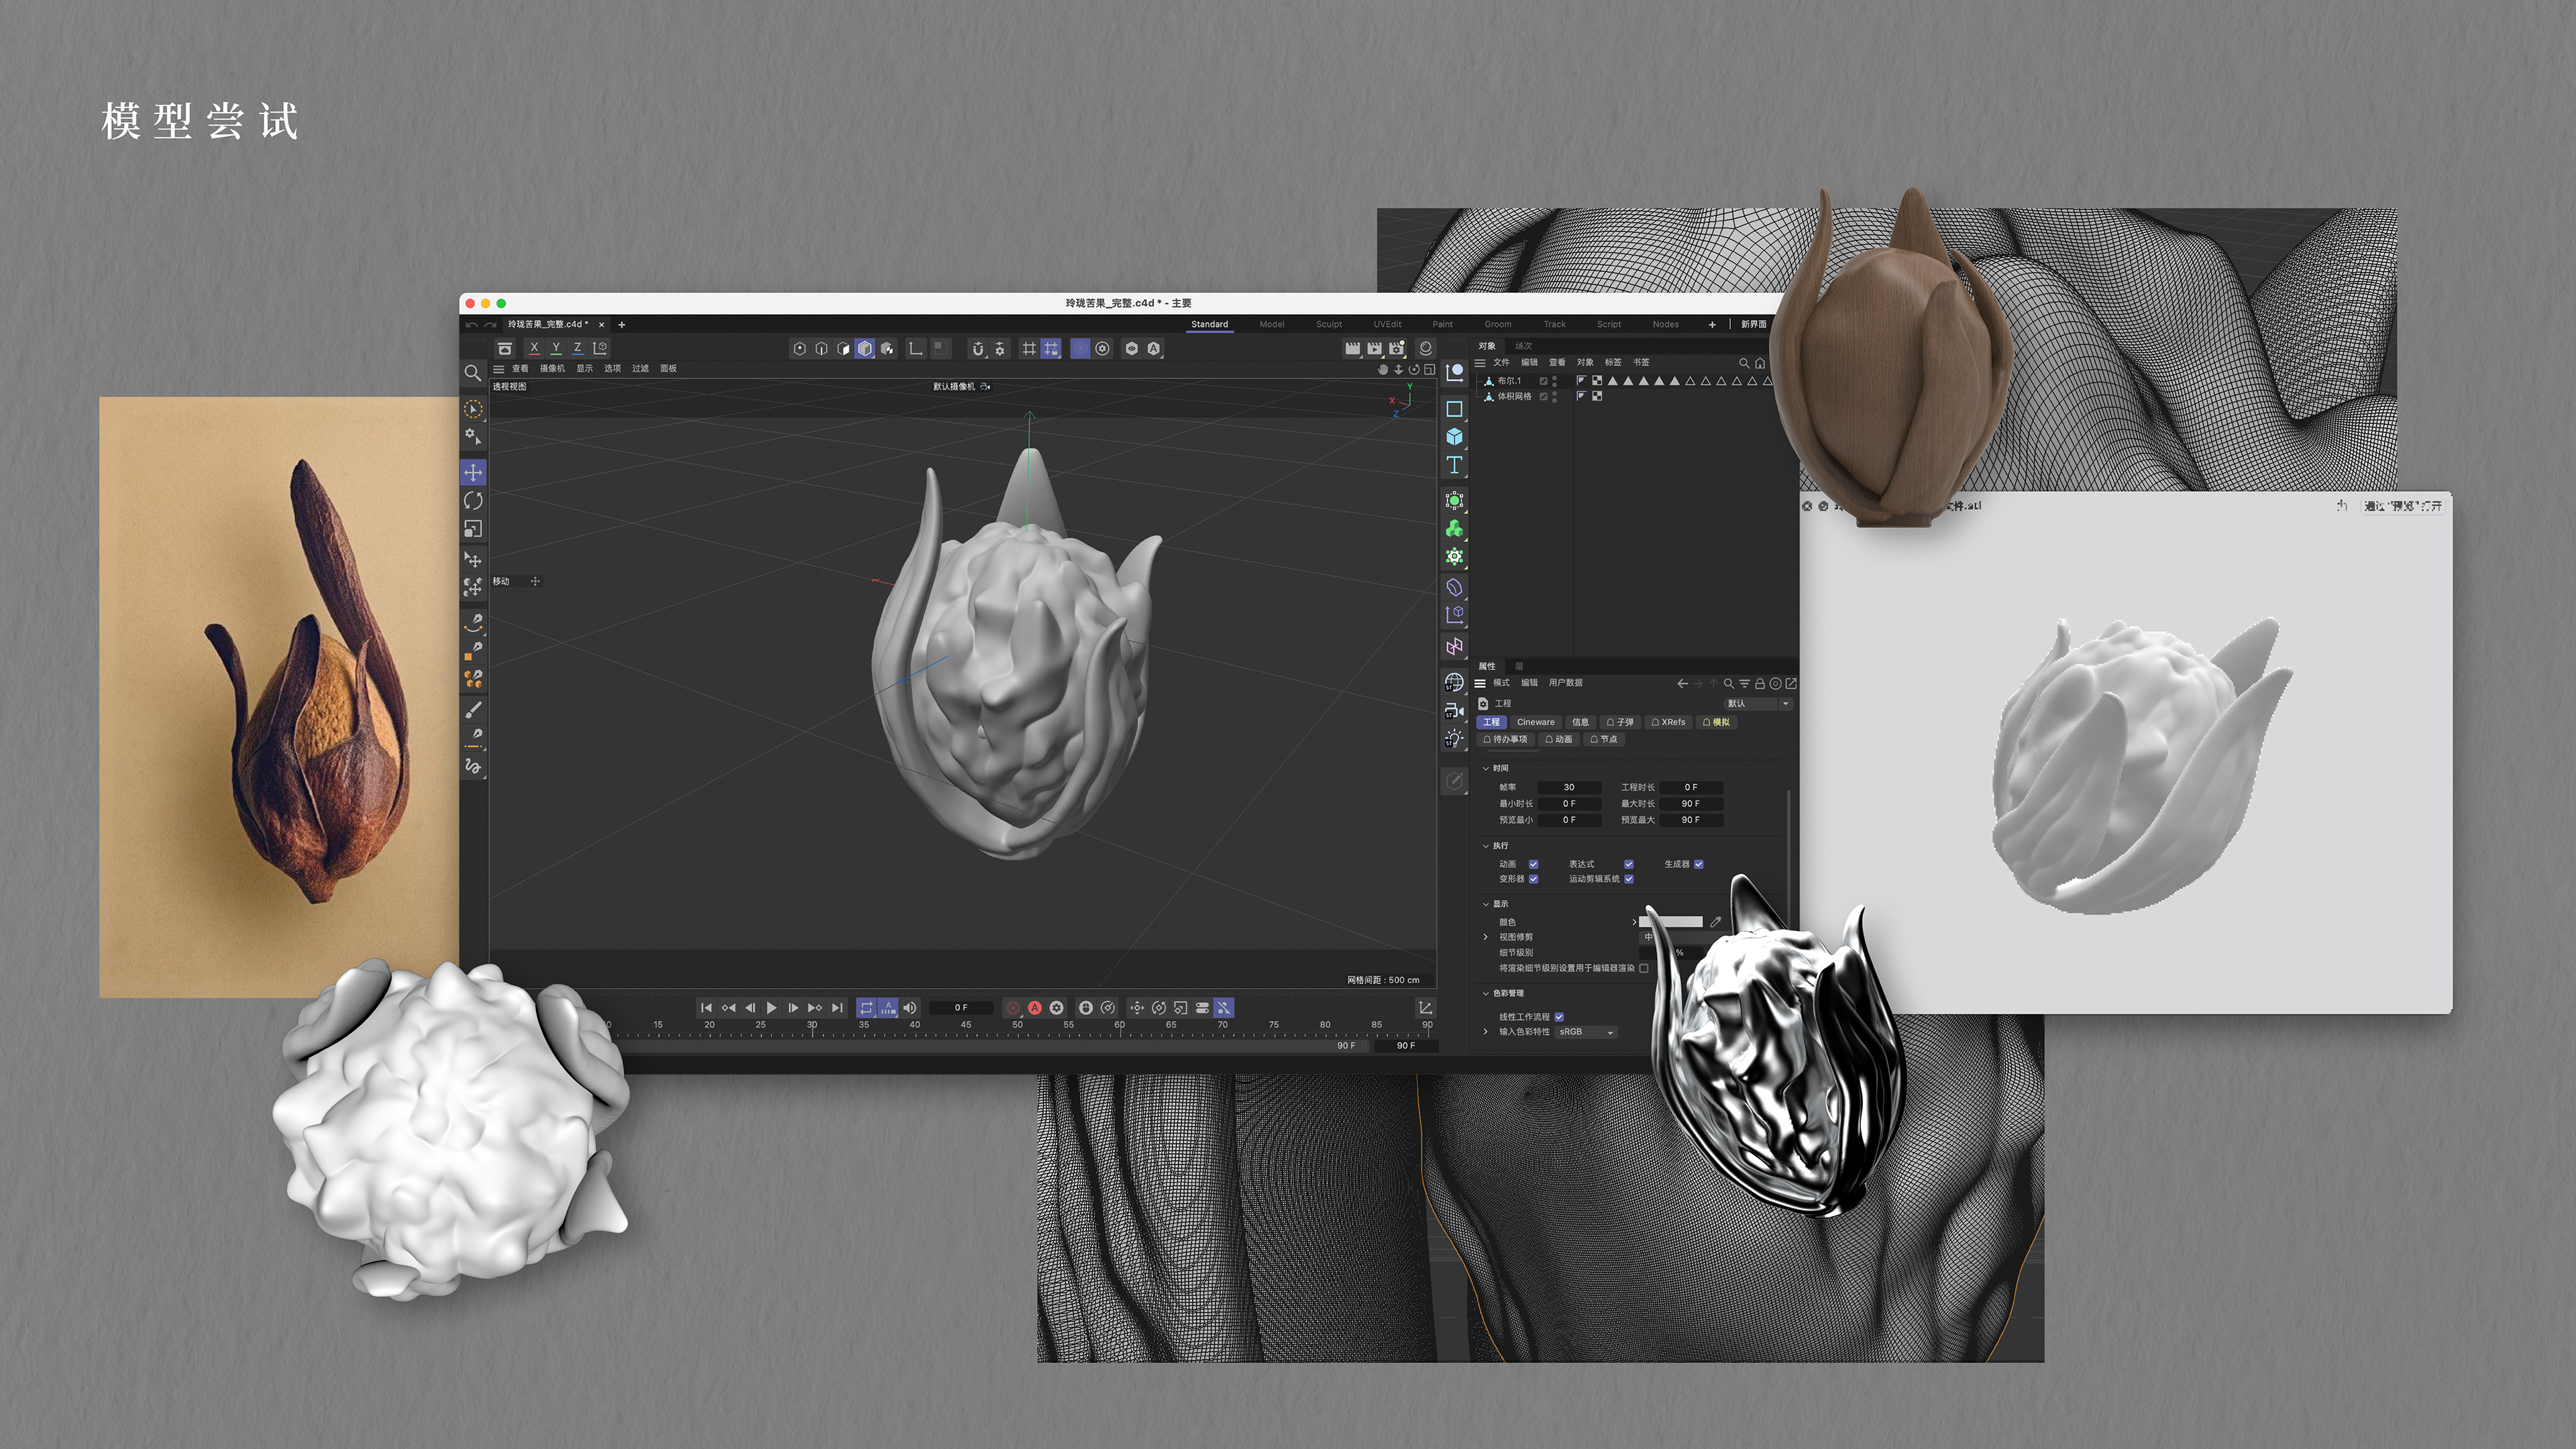
Task: Select the Scale tool in left toolbar
Action: tap(473, 529)
